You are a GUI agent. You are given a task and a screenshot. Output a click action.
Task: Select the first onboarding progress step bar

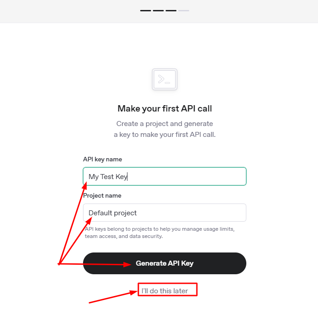(146, 10)
